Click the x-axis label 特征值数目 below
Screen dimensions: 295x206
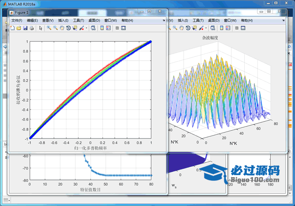click(x=90, y=190)
